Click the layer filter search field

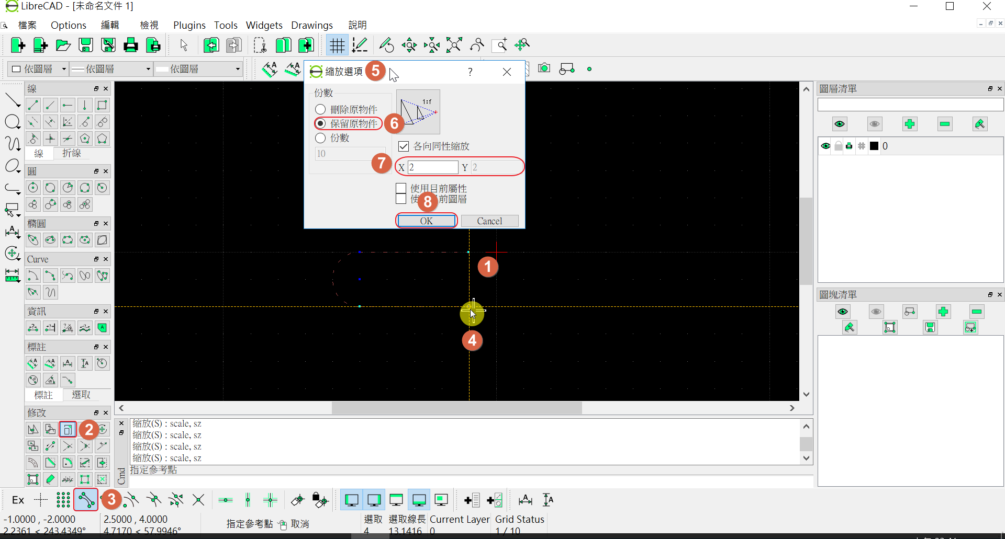click(x=910, y=105)
